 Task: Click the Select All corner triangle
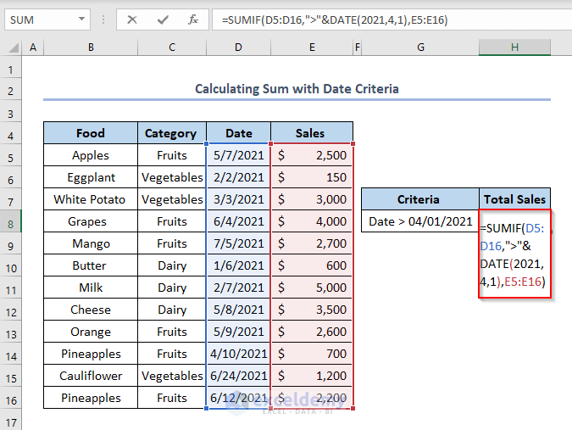pyautogui.click(x=11, y=48)
